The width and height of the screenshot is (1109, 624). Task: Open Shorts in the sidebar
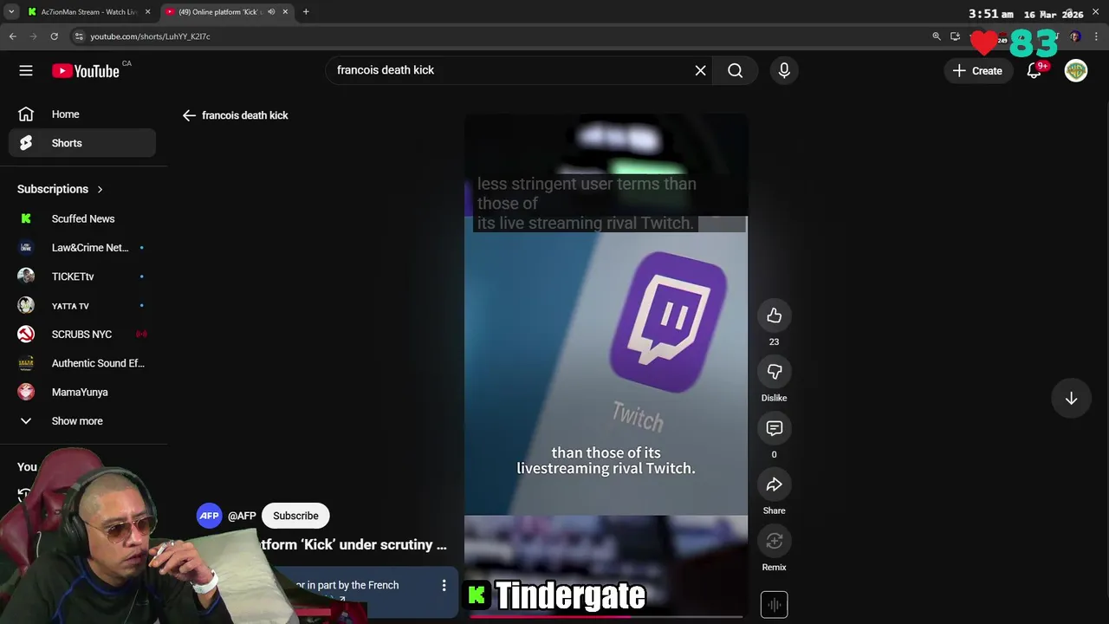pos(82,143)
